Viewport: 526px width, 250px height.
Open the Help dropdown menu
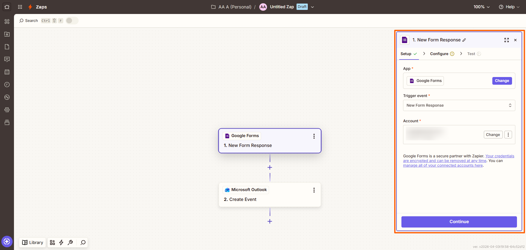509,7
